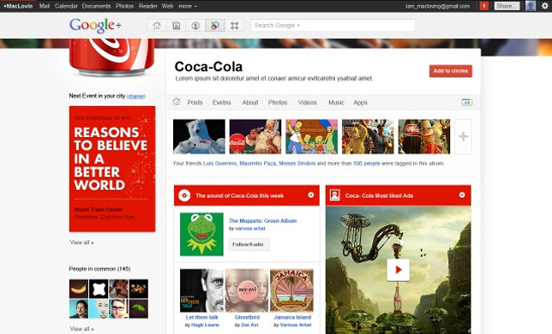Open the Games icon in Google+ toolbar
This screenshot has height=334, width=552.
(235, 26)
